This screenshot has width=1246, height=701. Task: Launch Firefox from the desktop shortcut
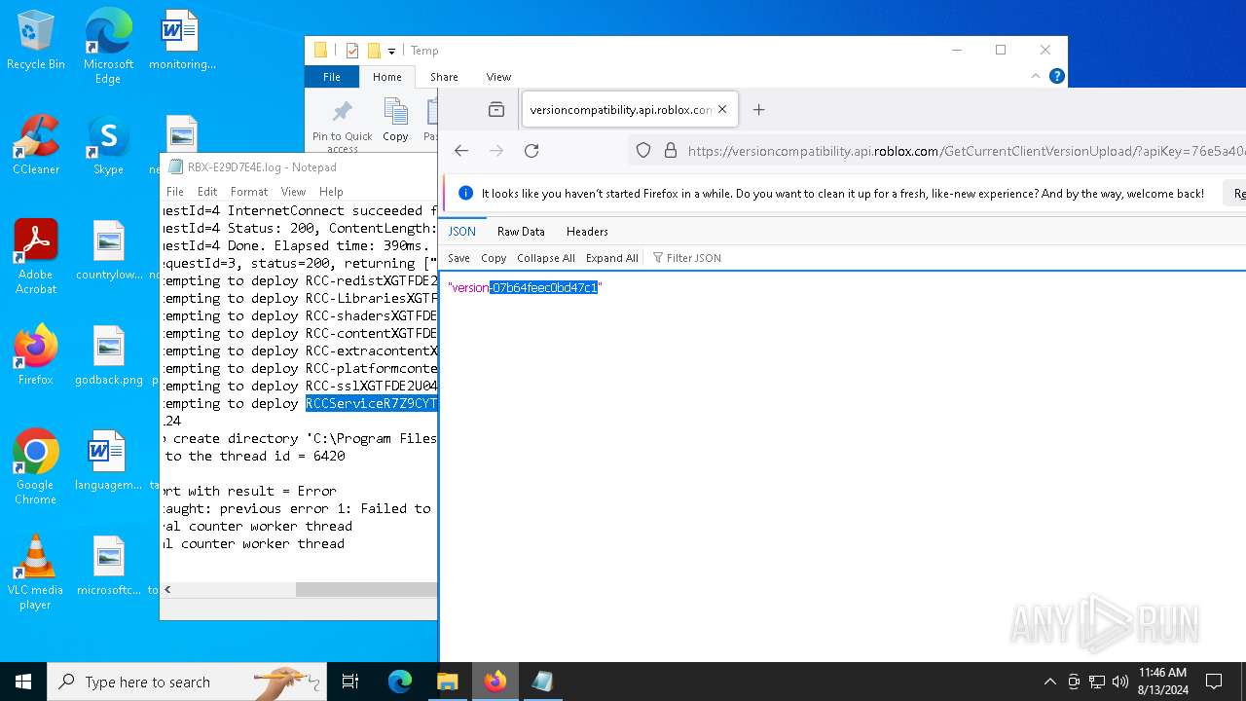[x=36, y=356]
